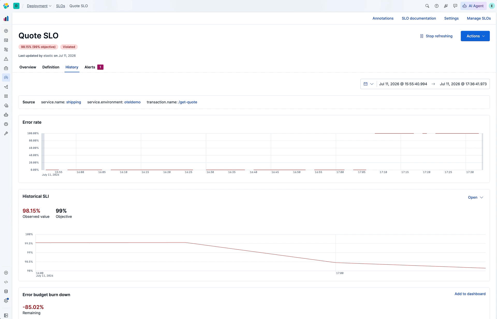Switch to the Definition tab
This screenshot has width=497, height=319.
click(x=51, y=67)
